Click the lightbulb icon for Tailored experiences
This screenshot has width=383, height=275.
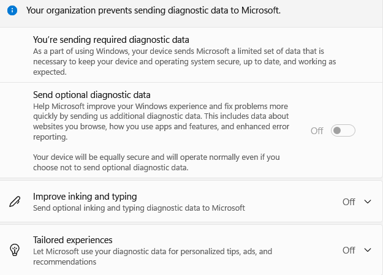14,250
